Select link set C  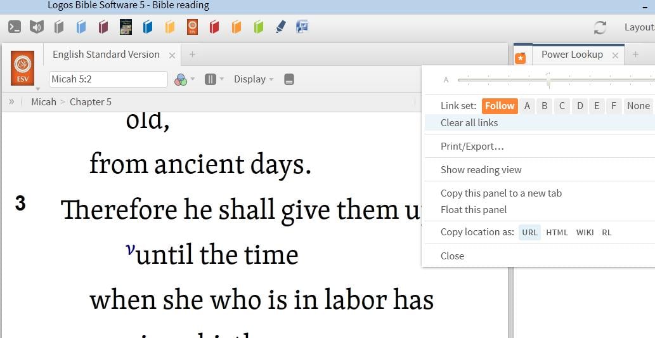point(562,106)
